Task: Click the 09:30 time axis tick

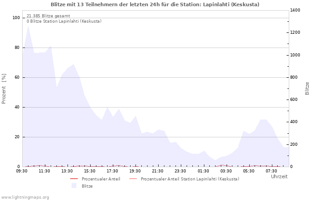Action: [x=22, y=171]
